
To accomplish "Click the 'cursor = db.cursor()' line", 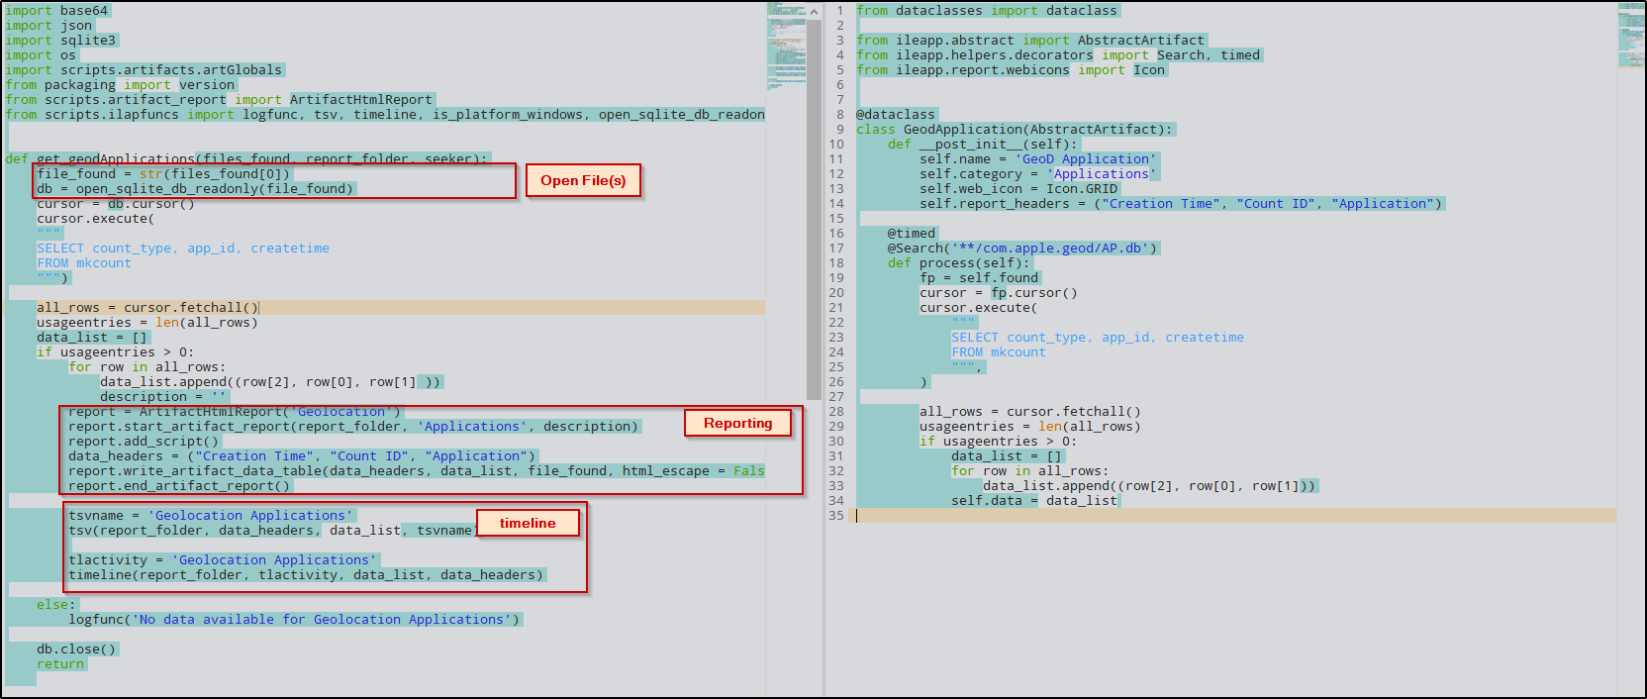I will click(116, 204).
